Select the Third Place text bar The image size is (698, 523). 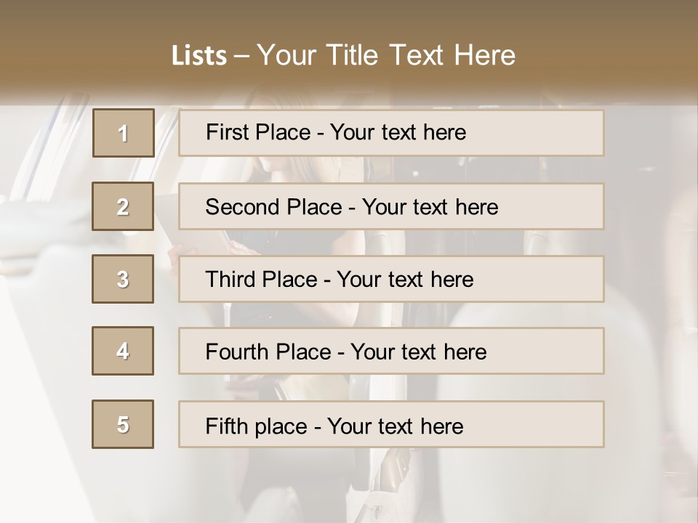point(391,279)
